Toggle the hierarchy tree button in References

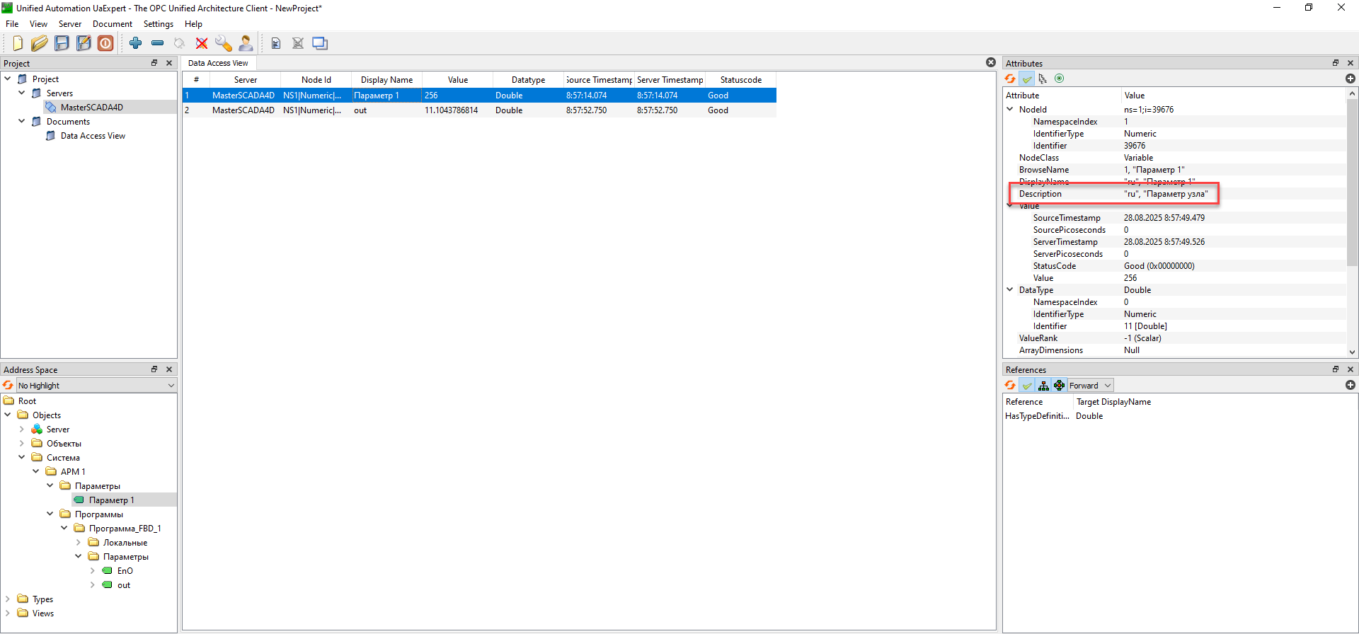coord(1043,385)
